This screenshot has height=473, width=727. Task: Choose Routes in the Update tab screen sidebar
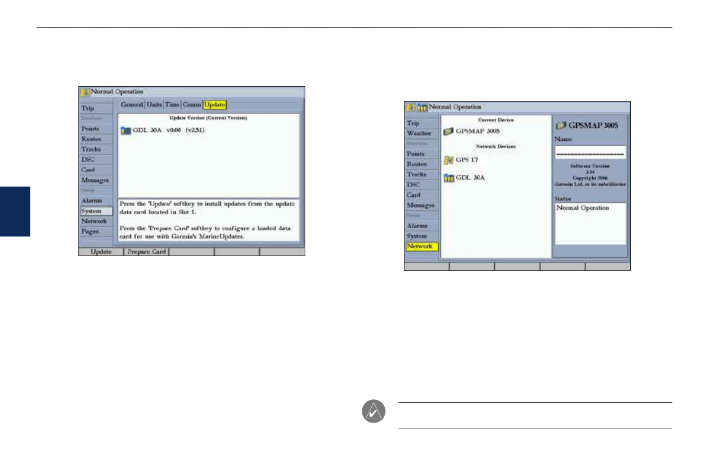coord(96,139)
